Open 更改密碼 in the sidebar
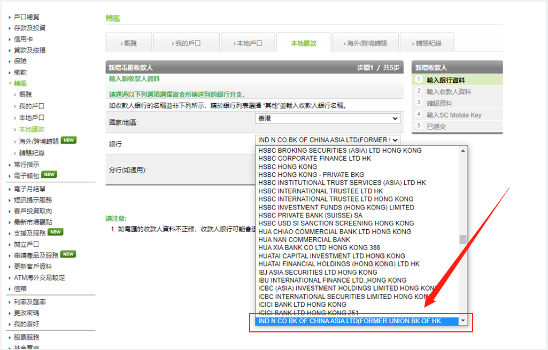 pos(27,313)
